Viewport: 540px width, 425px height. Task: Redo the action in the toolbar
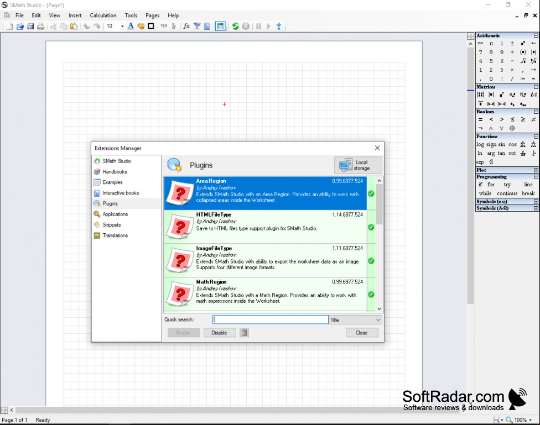point(97,26)
